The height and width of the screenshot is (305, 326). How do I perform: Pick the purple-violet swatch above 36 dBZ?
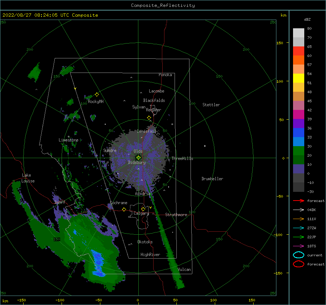coord(298,123)
